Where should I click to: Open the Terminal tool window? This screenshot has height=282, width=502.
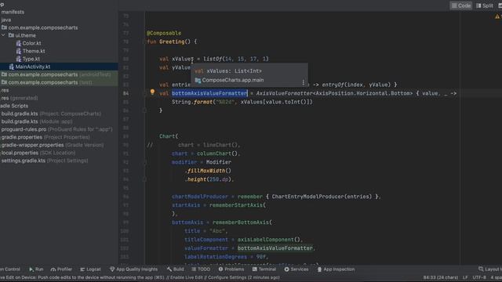tap(264, 269)
